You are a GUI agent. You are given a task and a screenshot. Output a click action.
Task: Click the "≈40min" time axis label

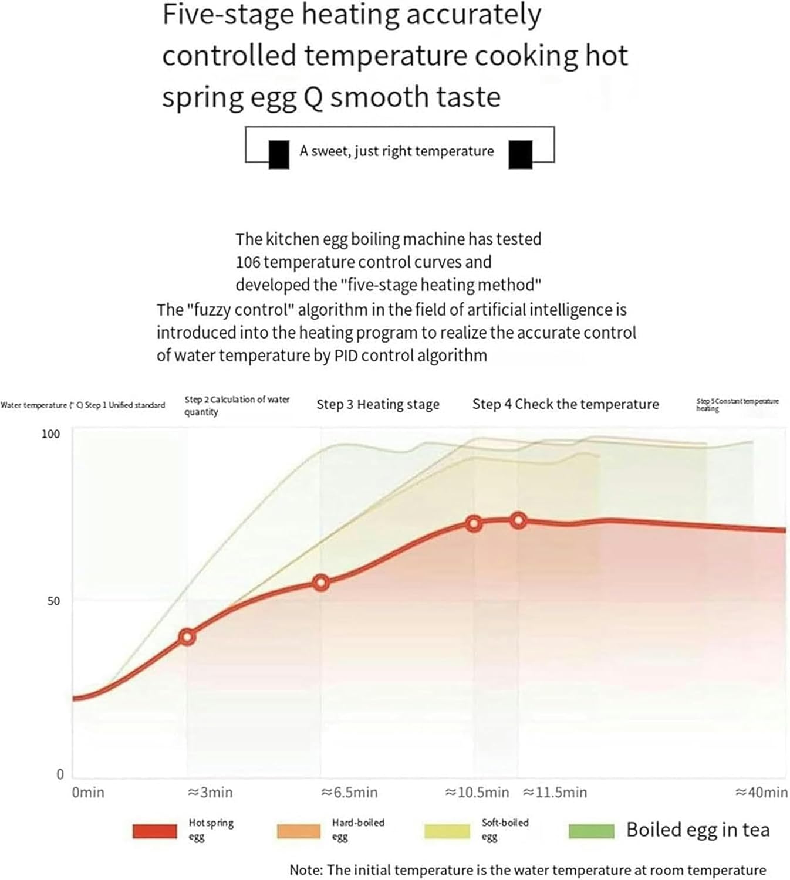coord(761,793)
